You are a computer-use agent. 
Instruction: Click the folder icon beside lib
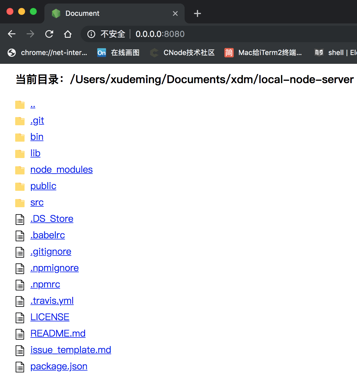20,154
